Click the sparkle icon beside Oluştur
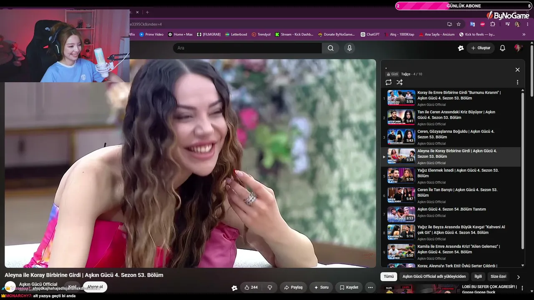Image resolution: width=534 pixels, height=300 pixels. click(461, 48)
